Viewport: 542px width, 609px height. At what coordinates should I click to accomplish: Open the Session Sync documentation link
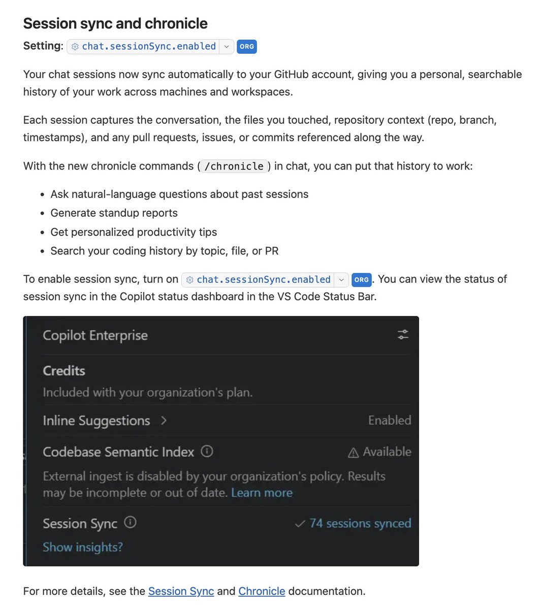[181, 591]
